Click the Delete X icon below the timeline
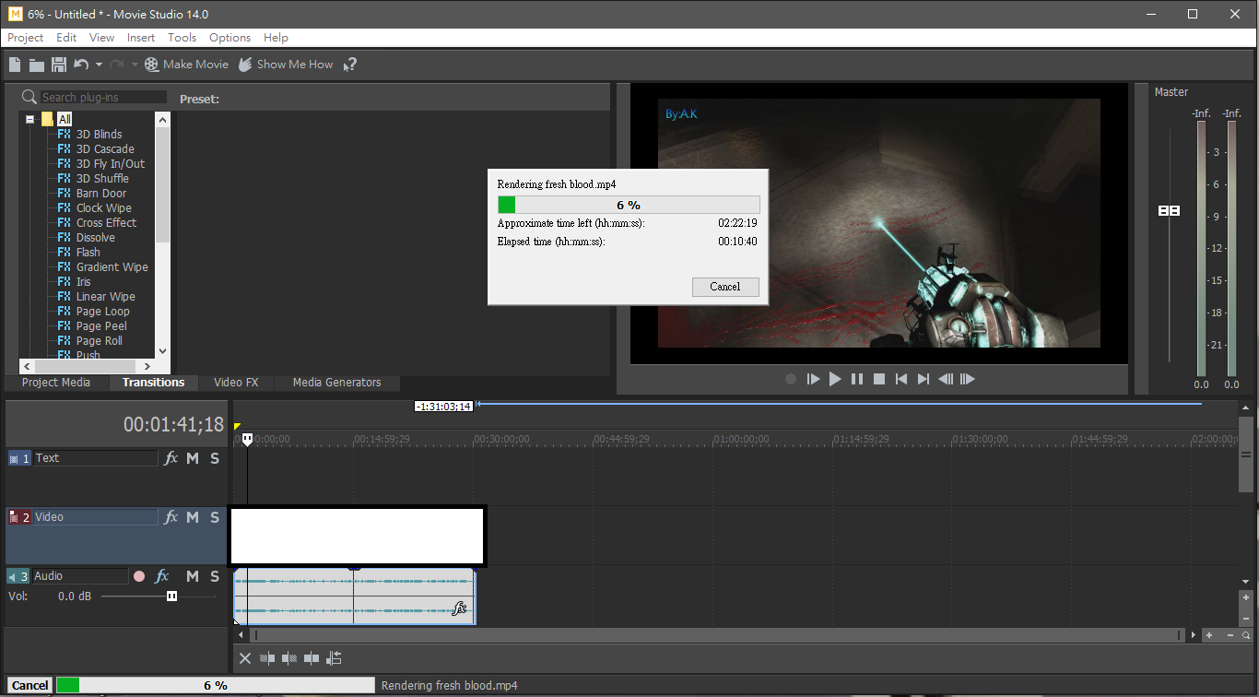This screenshot has width=1259, height=697. 245,658
